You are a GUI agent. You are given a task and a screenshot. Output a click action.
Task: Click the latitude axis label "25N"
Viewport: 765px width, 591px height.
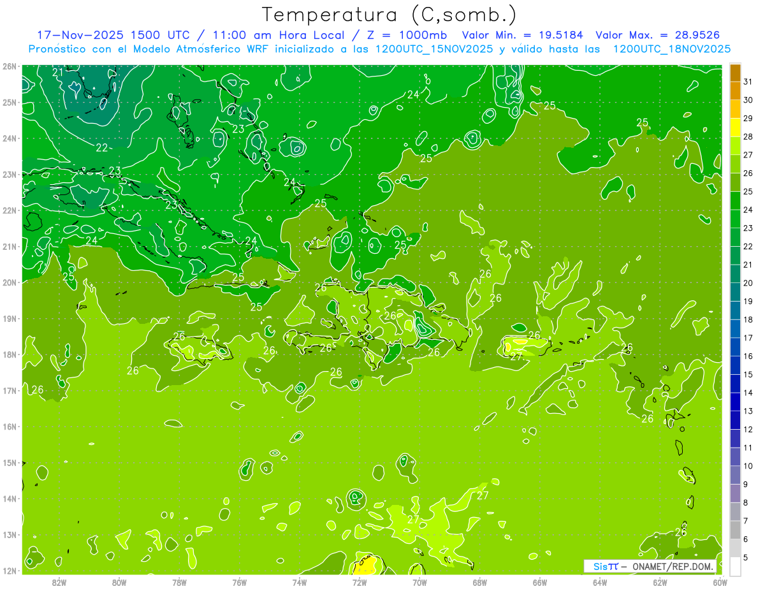coord(10,103)
